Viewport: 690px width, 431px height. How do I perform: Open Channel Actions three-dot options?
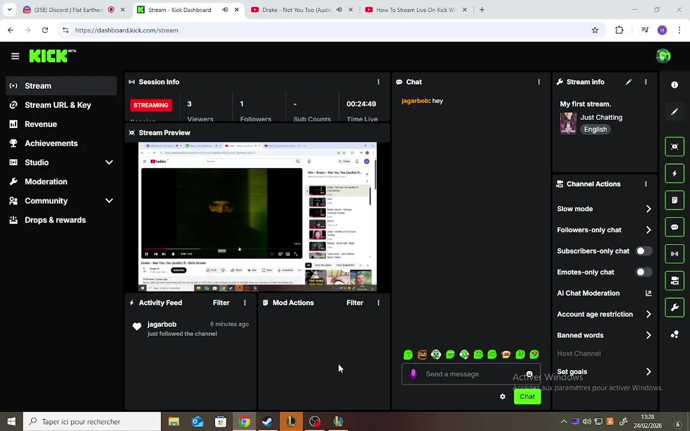coord(646,184)
